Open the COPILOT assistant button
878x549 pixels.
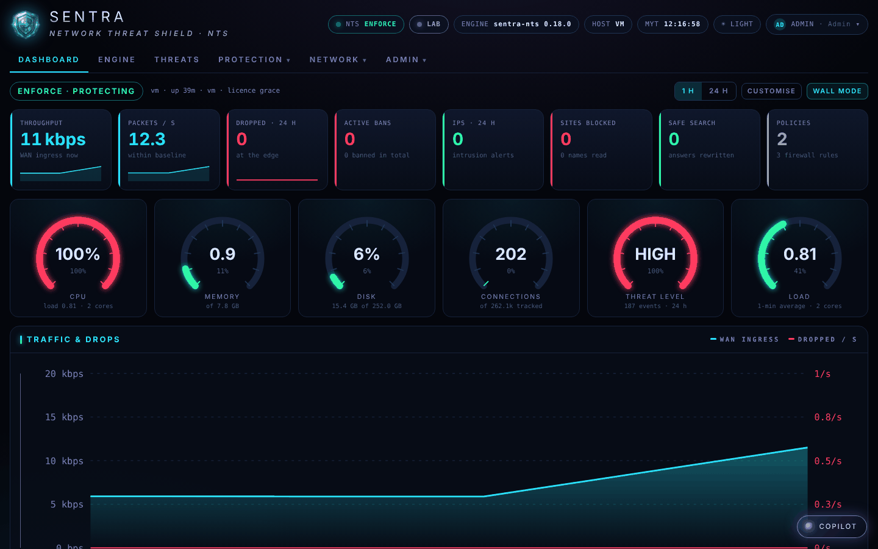point(832,526)
